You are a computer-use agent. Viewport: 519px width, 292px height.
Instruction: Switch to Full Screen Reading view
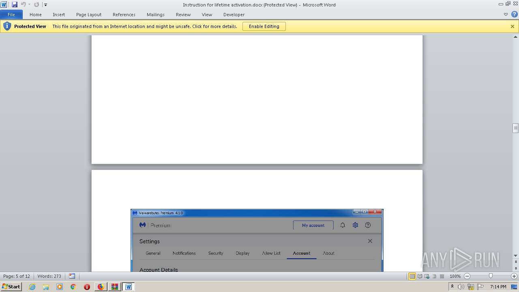pos(420,276)
